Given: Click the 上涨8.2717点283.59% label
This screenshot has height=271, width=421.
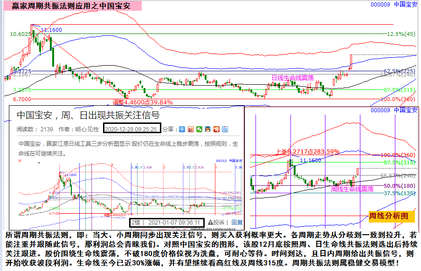Looking at the screenshot, I should coord(307,151).
